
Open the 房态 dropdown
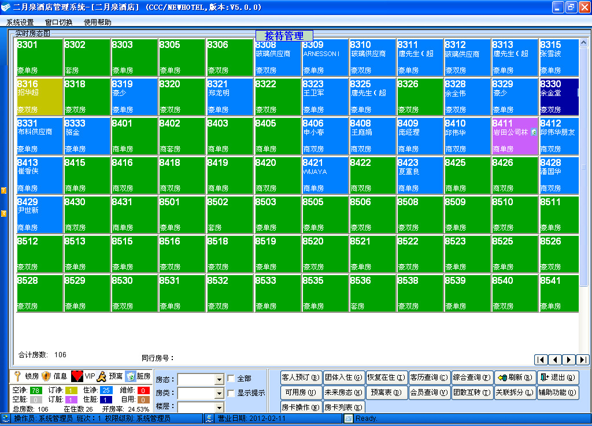coord(219,380)
